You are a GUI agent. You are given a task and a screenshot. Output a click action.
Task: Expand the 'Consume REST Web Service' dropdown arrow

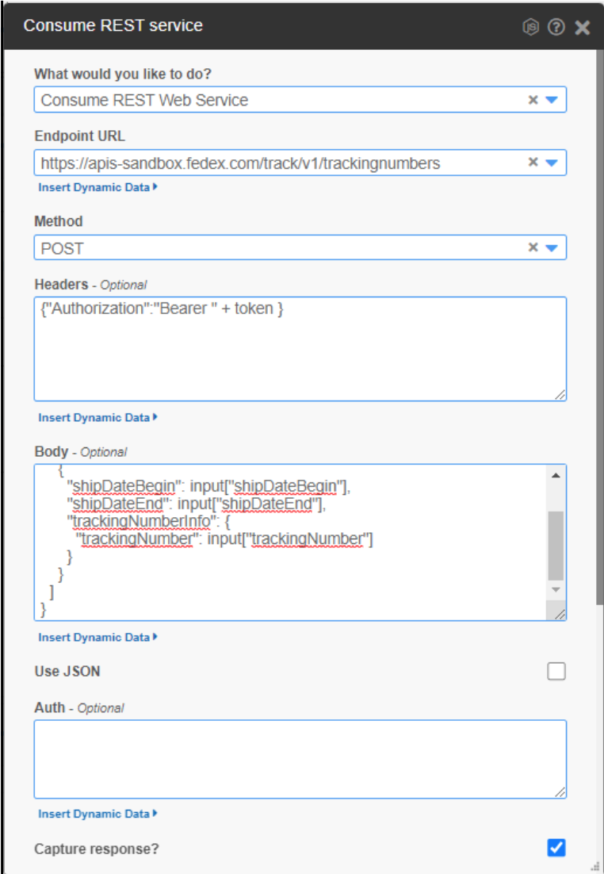(x=551, y=100)
